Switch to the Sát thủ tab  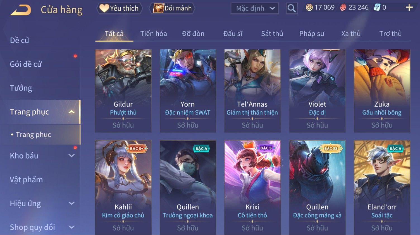point(272,34)
